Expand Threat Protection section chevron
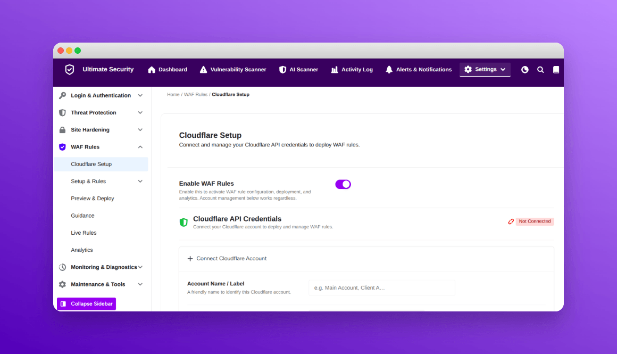617x354 pixels. pyautogui.click(x=140, y=113)
